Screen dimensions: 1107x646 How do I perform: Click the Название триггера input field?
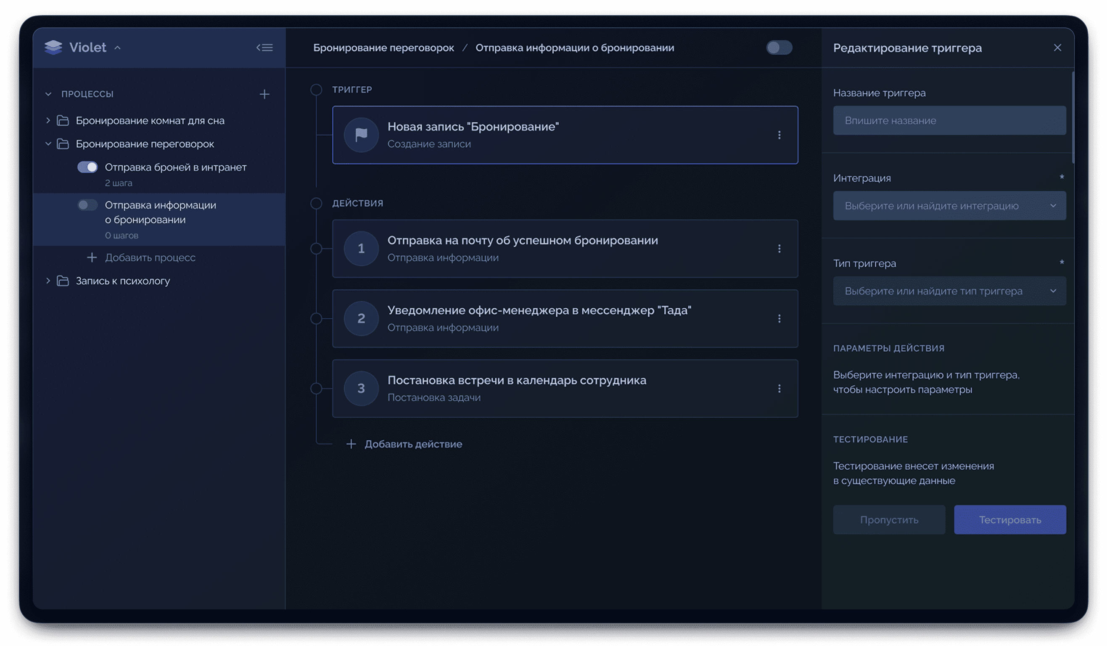pyautogui.click(x=949, y=120)
